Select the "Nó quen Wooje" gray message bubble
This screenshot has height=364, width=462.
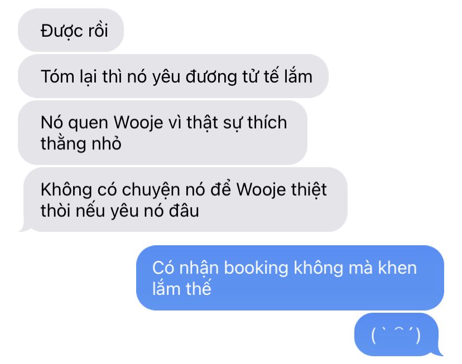(162, 133)
